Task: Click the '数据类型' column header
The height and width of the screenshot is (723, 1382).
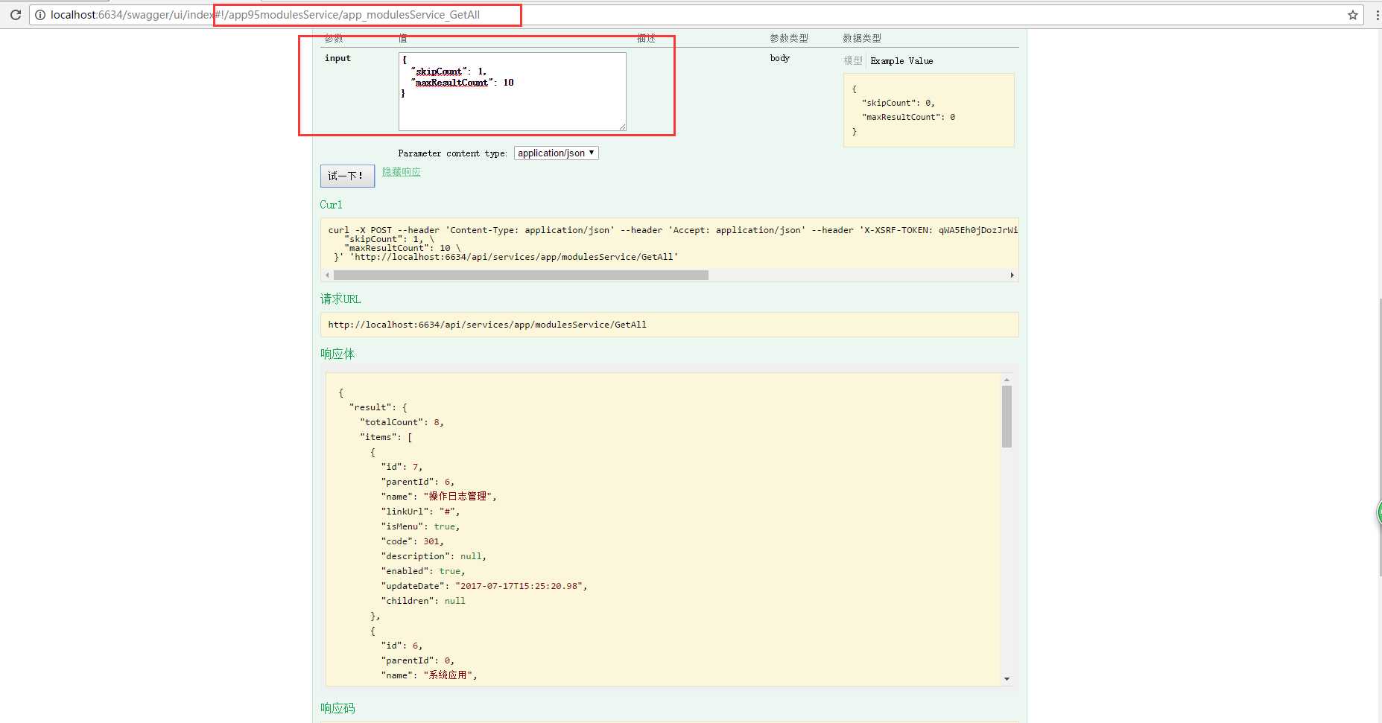Action: (862, 38)
